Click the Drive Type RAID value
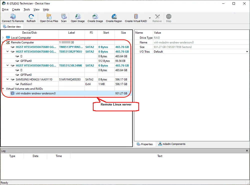 (x=157, y=38)
